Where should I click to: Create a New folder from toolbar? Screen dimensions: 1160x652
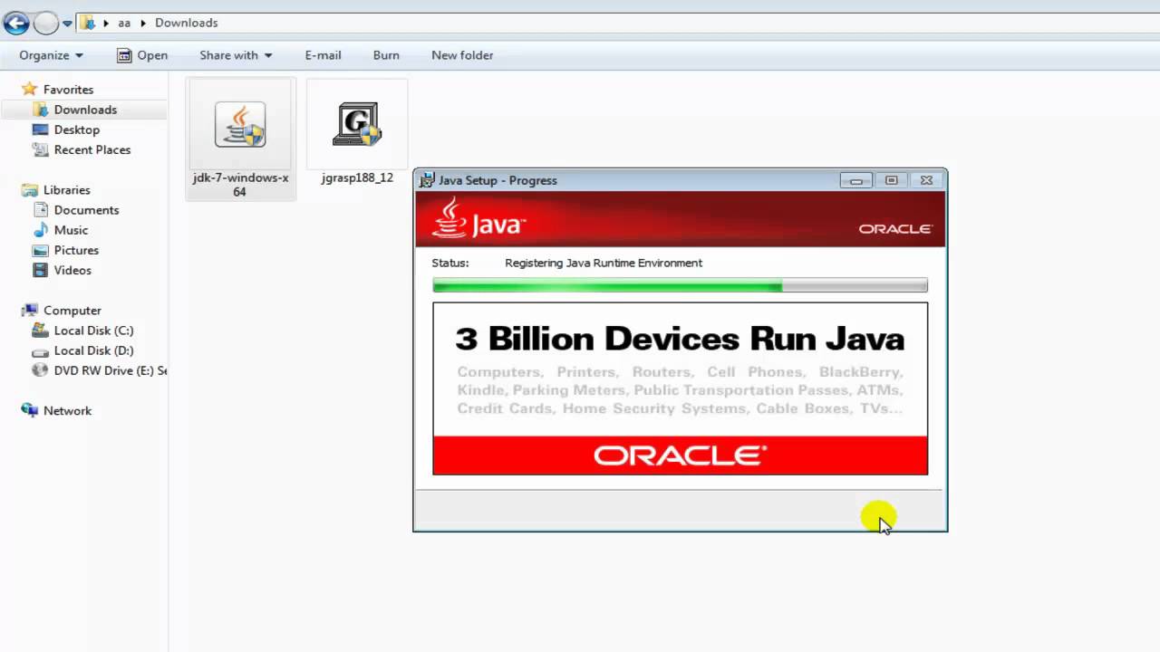click(x=462, y=55)
